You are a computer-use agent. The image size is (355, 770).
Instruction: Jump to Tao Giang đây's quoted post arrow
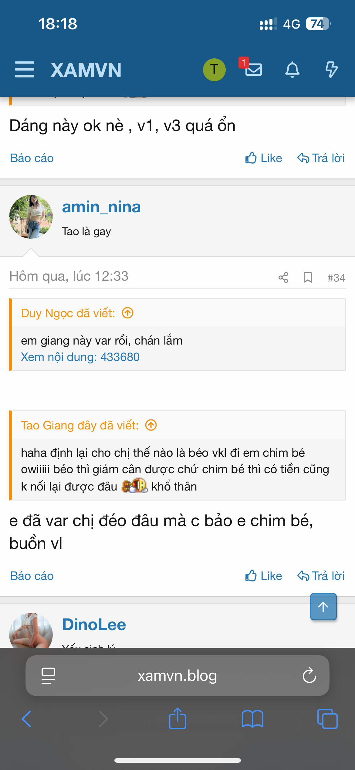(x=151, y=425)
